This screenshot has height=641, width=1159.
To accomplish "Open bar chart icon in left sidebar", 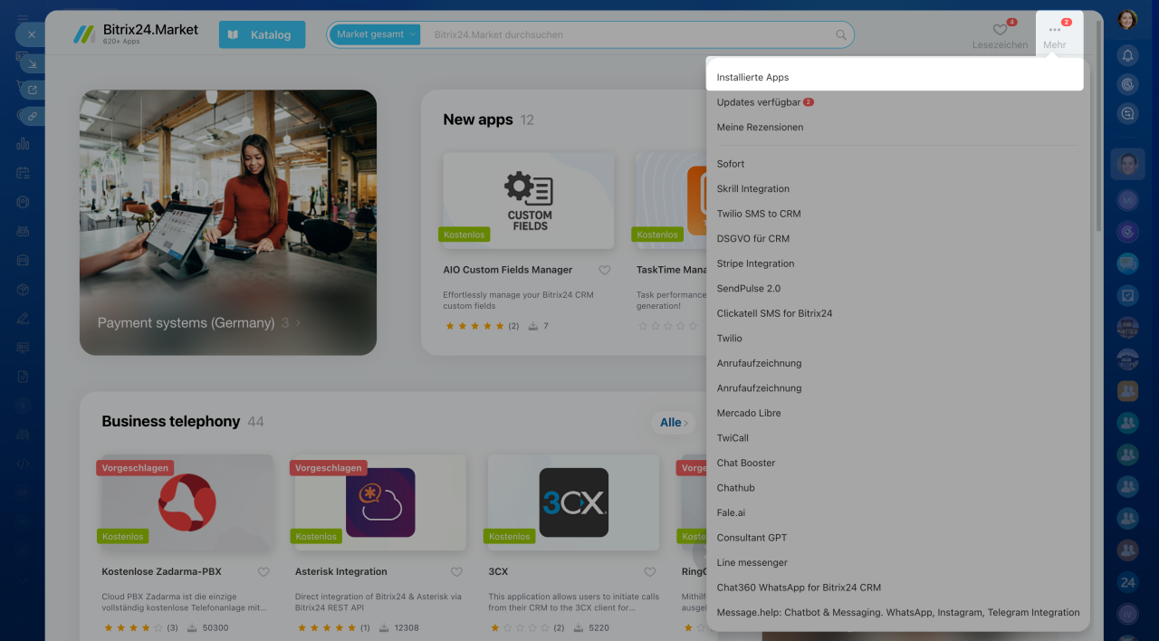I will (x=24, y=143).
